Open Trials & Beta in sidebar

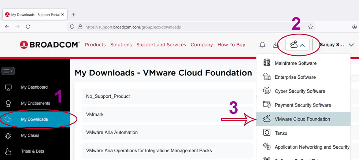(x=33, y=151)
